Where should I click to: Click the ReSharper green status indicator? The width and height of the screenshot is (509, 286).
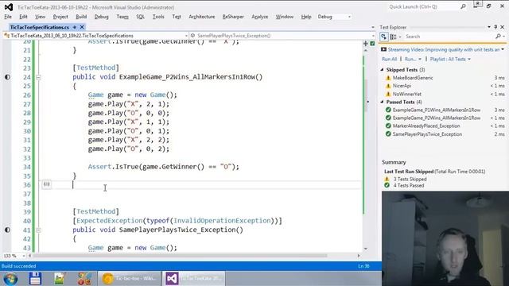tap(372, 43)
